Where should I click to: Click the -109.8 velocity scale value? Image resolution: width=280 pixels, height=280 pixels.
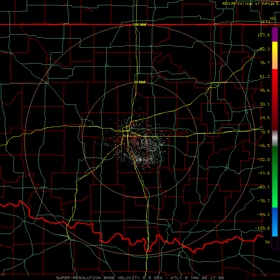point(263,228)
